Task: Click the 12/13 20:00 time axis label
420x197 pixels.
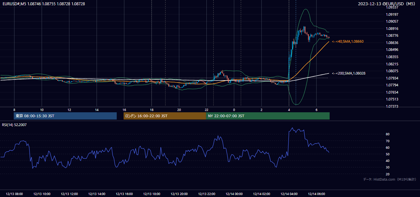Action: point(179,194)
